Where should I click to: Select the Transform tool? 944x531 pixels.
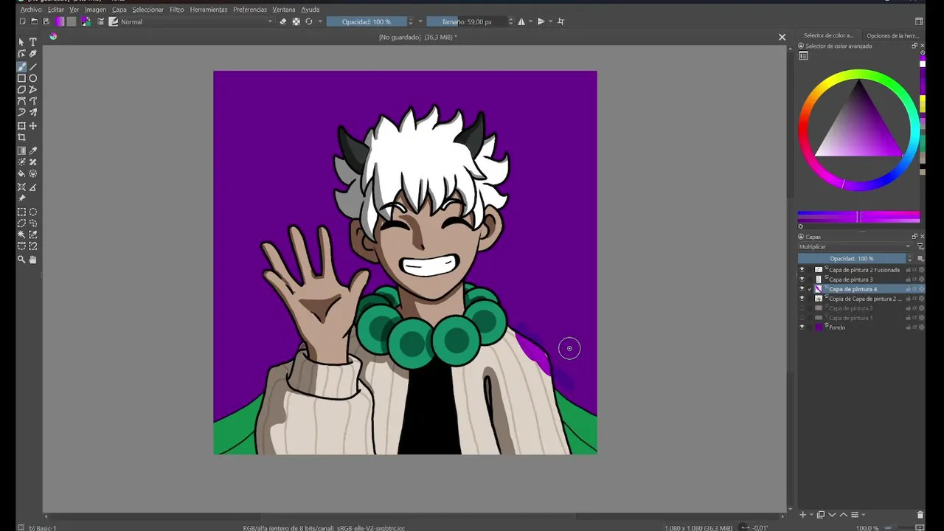[21, 126]
